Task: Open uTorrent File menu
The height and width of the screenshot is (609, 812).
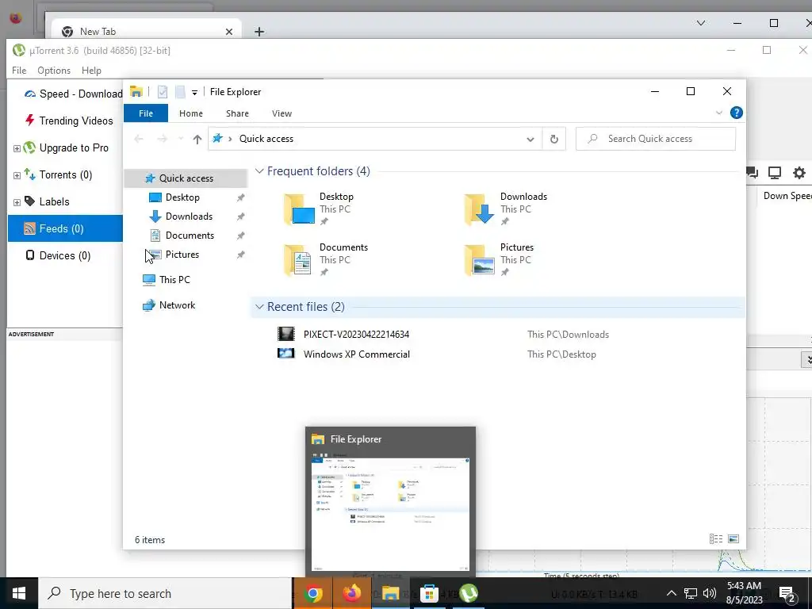Action: (x=19, y=71)
